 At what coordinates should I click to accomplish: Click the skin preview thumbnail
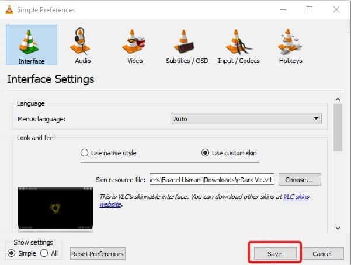[x=55, y=208]
